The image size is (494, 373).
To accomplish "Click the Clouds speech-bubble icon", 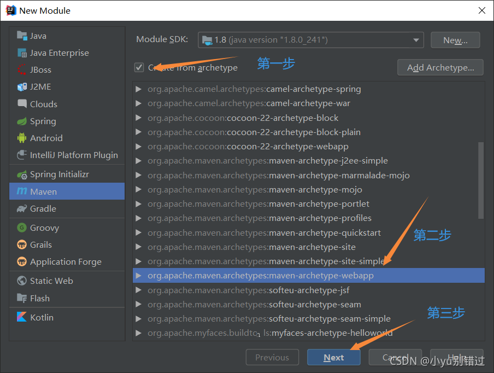I will click(x=22, y=104).
